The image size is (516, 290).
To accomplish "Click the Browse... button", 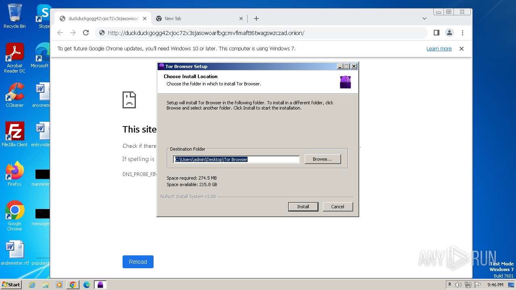I will (322, 159).
